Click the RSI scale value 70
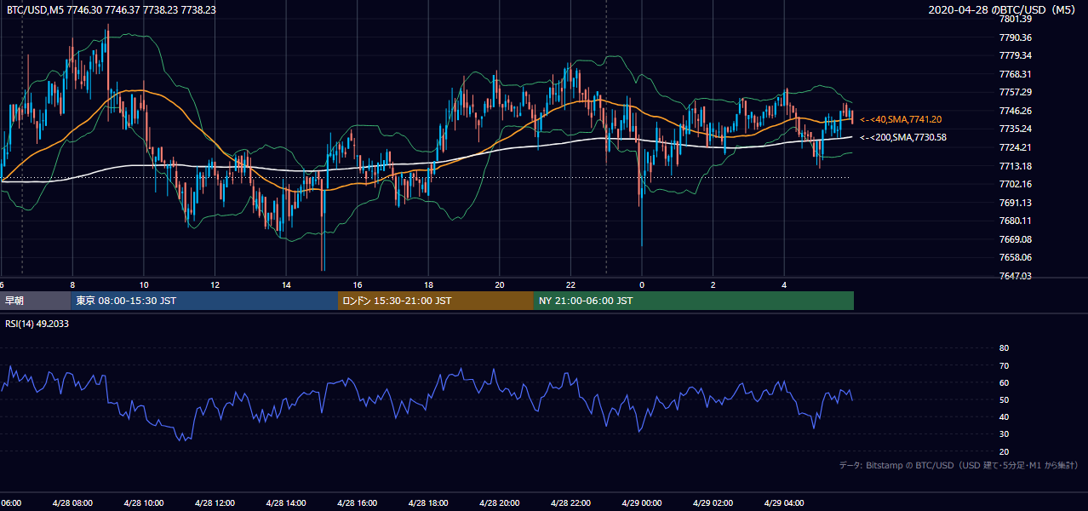The image size is (1088, 511). 1004,365
